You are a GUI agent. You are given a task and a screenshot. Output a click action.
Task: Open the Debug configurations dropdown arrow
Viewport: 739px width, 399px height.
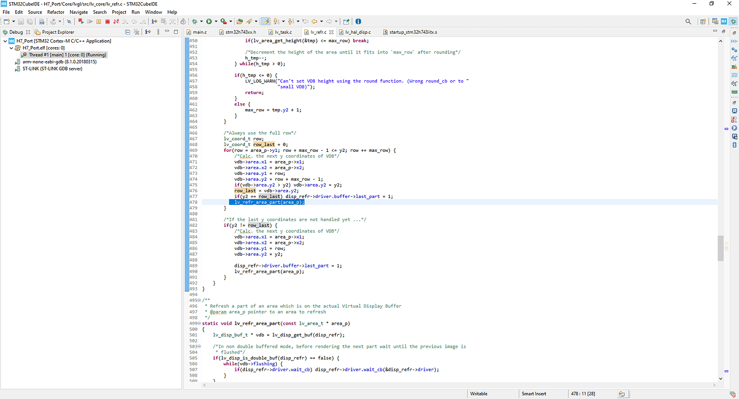click(x=202, y=21)
